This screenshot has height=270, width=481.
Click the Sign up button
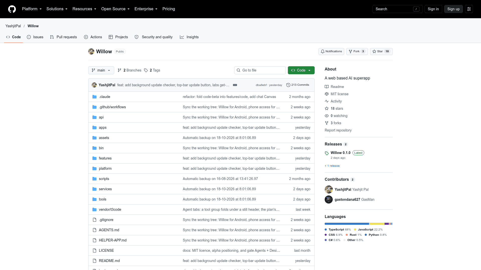pyautogui.click(x=453, y=9)
